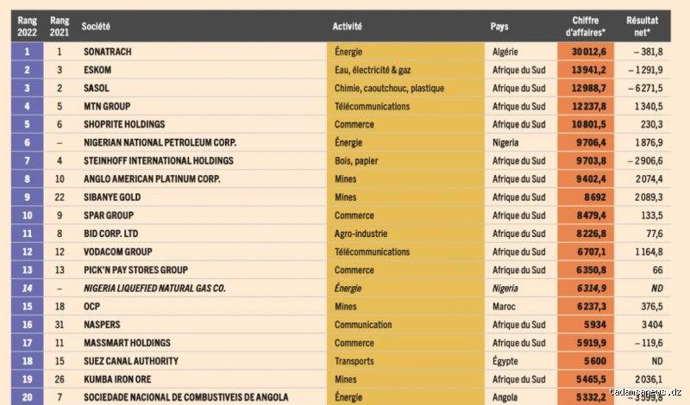Viewport: 690px width, 405px height.
Task: Select rank 3 cell for SASOL
Action: 28,88
